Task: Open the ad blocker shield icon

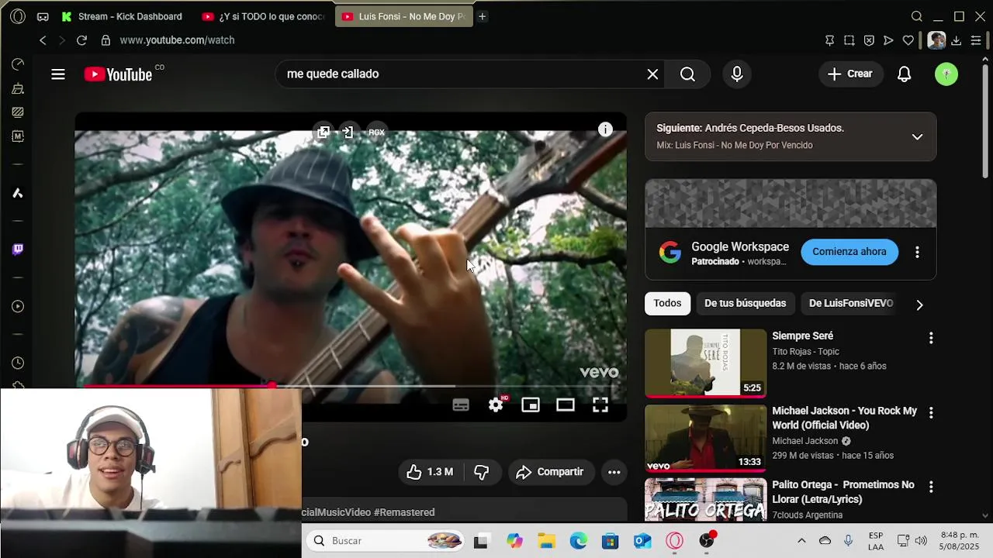Action: tap(869, 40)
